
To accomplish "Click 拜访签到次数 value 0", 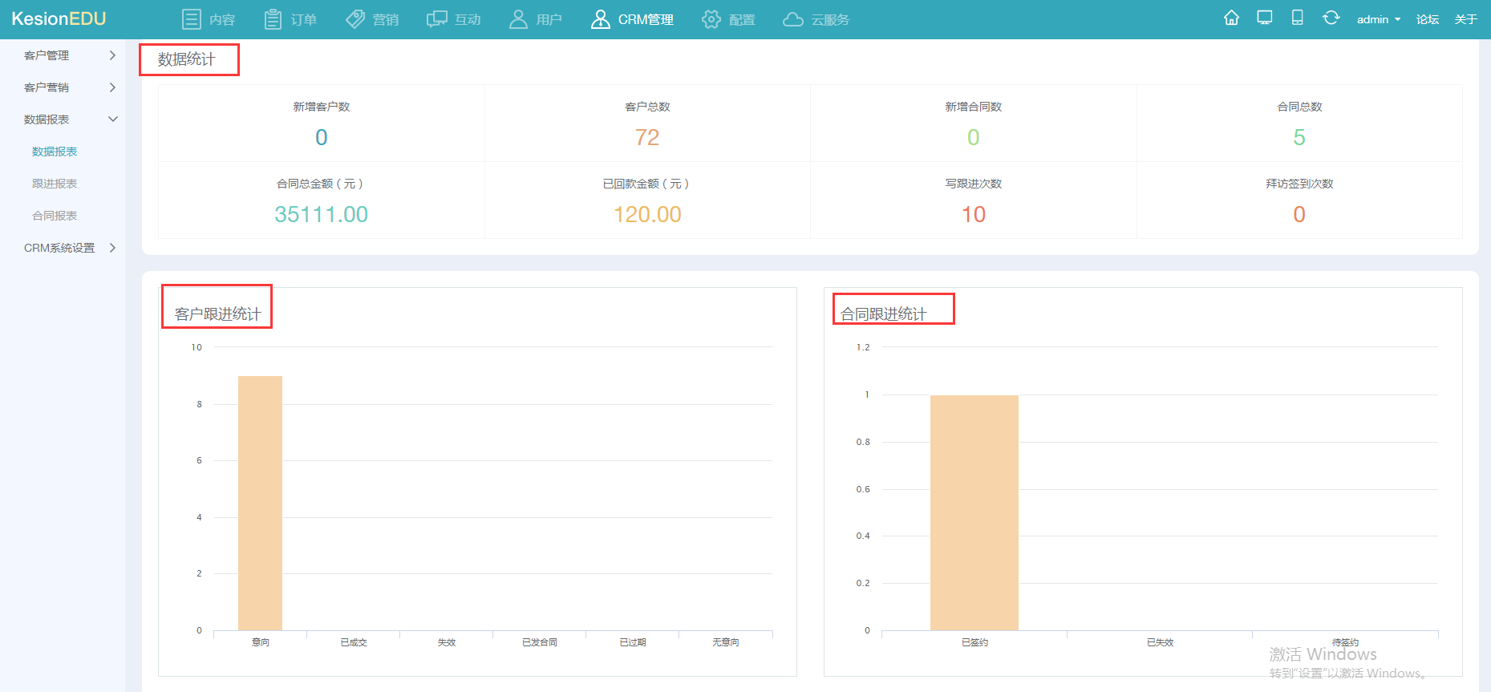I will point(1299,215).
